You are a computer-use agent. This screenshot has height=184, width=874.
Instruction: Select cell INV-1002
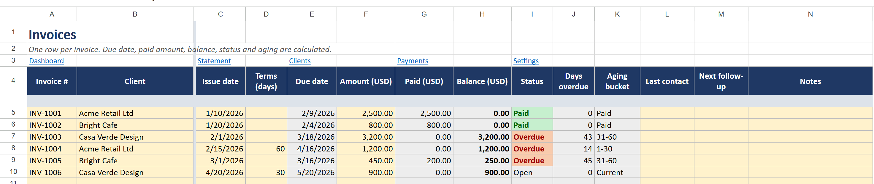click(x=52, y=125)
